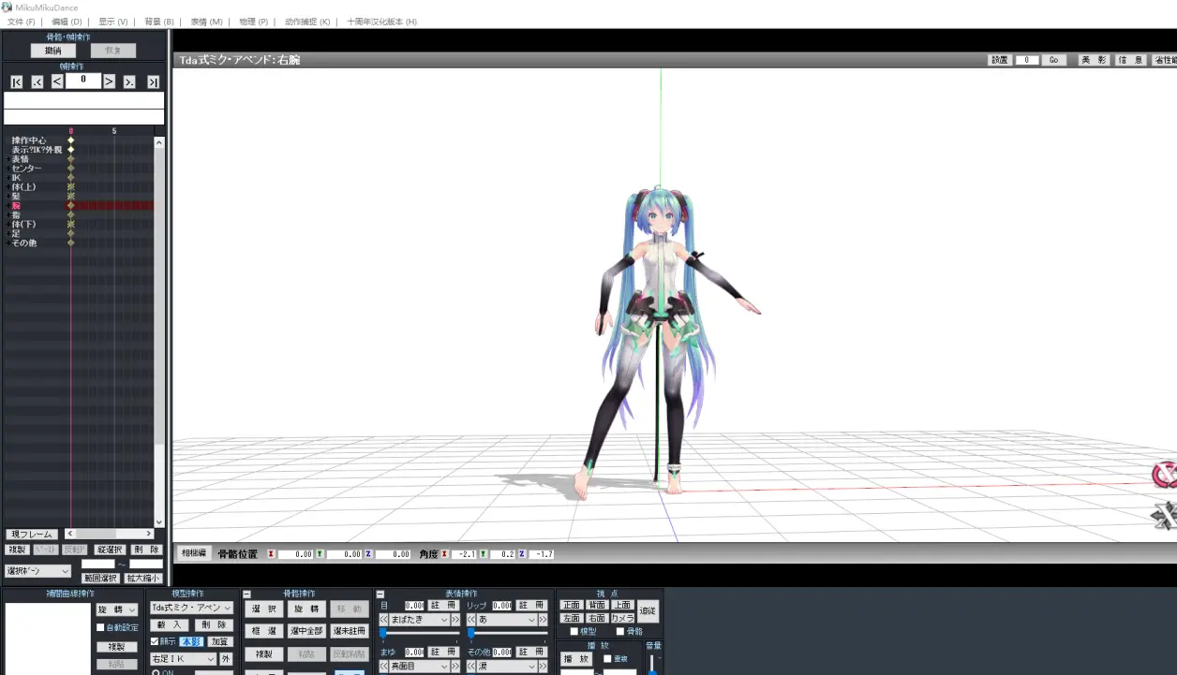Click the frame number field showing 0

pyautogui.click(x=83, y=81)
